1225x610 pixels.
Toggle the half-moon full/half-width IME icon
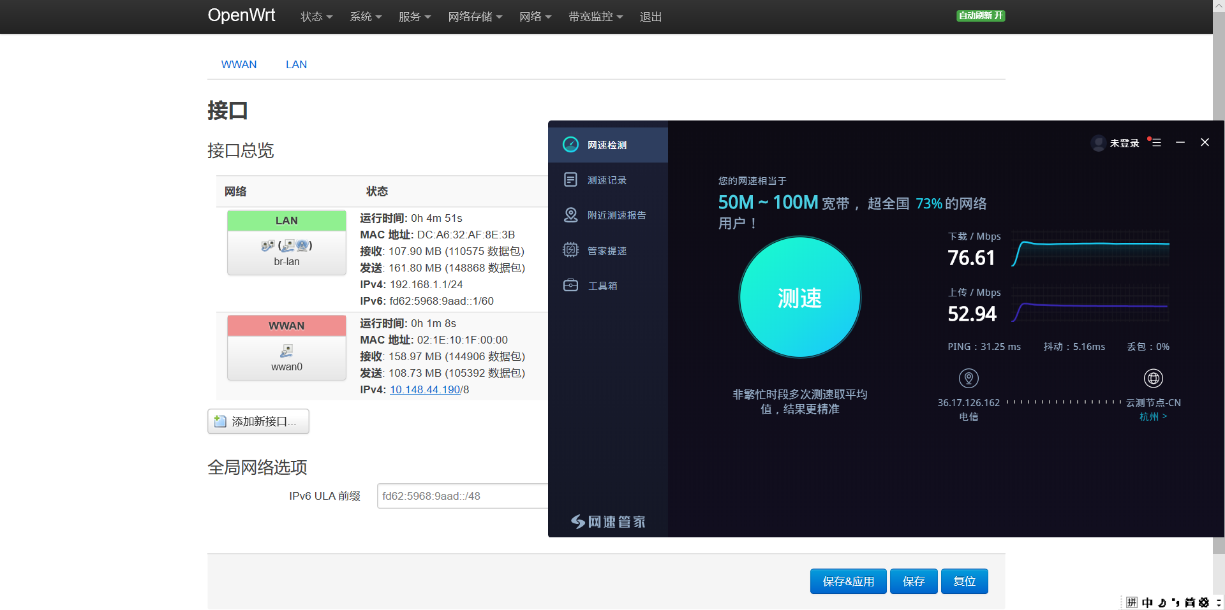pos(1162,602)
